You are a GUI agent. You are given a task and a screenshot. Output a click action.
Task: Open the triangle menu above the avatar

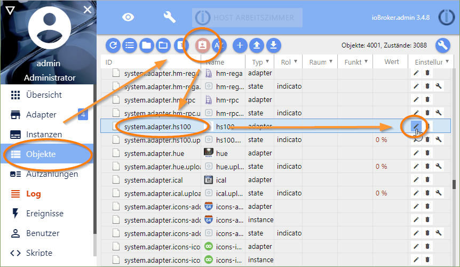[10, 11]
